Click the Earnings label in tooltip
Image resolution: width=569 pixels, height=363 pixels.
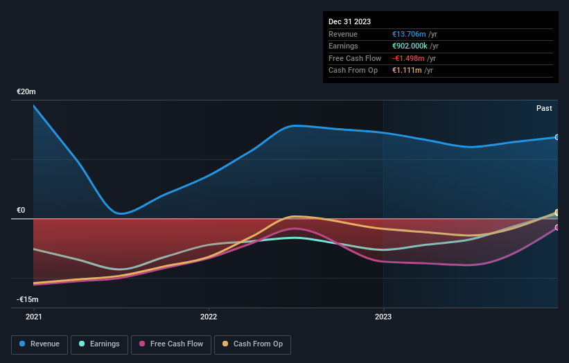tap(343, 46)
